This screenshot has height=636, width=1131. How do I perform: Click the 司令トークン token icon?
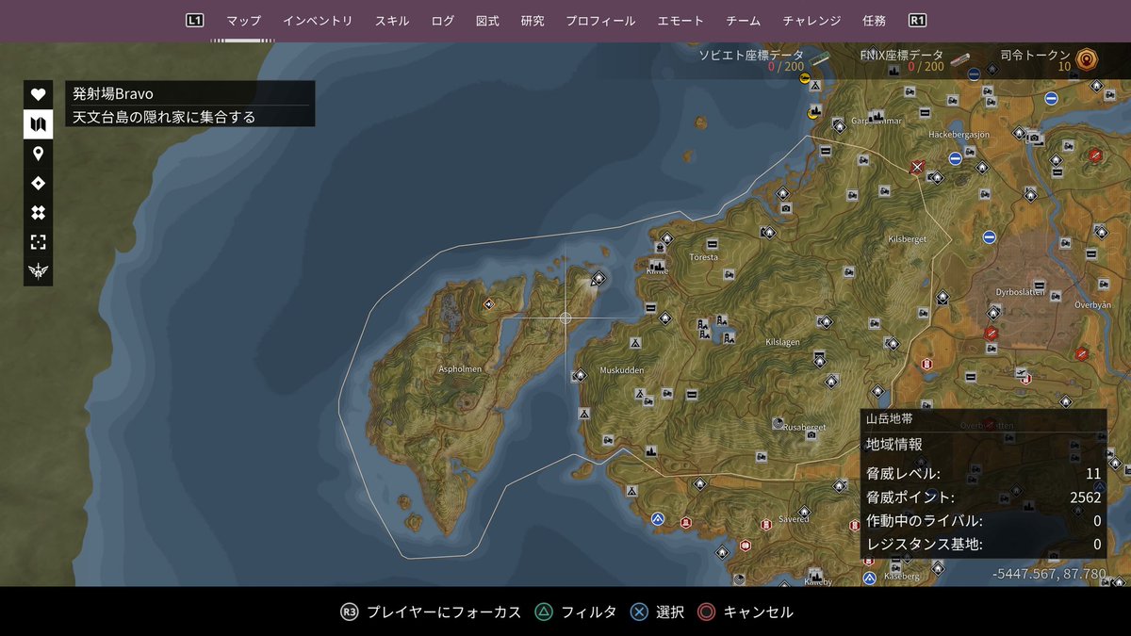tap(1086, 57)
